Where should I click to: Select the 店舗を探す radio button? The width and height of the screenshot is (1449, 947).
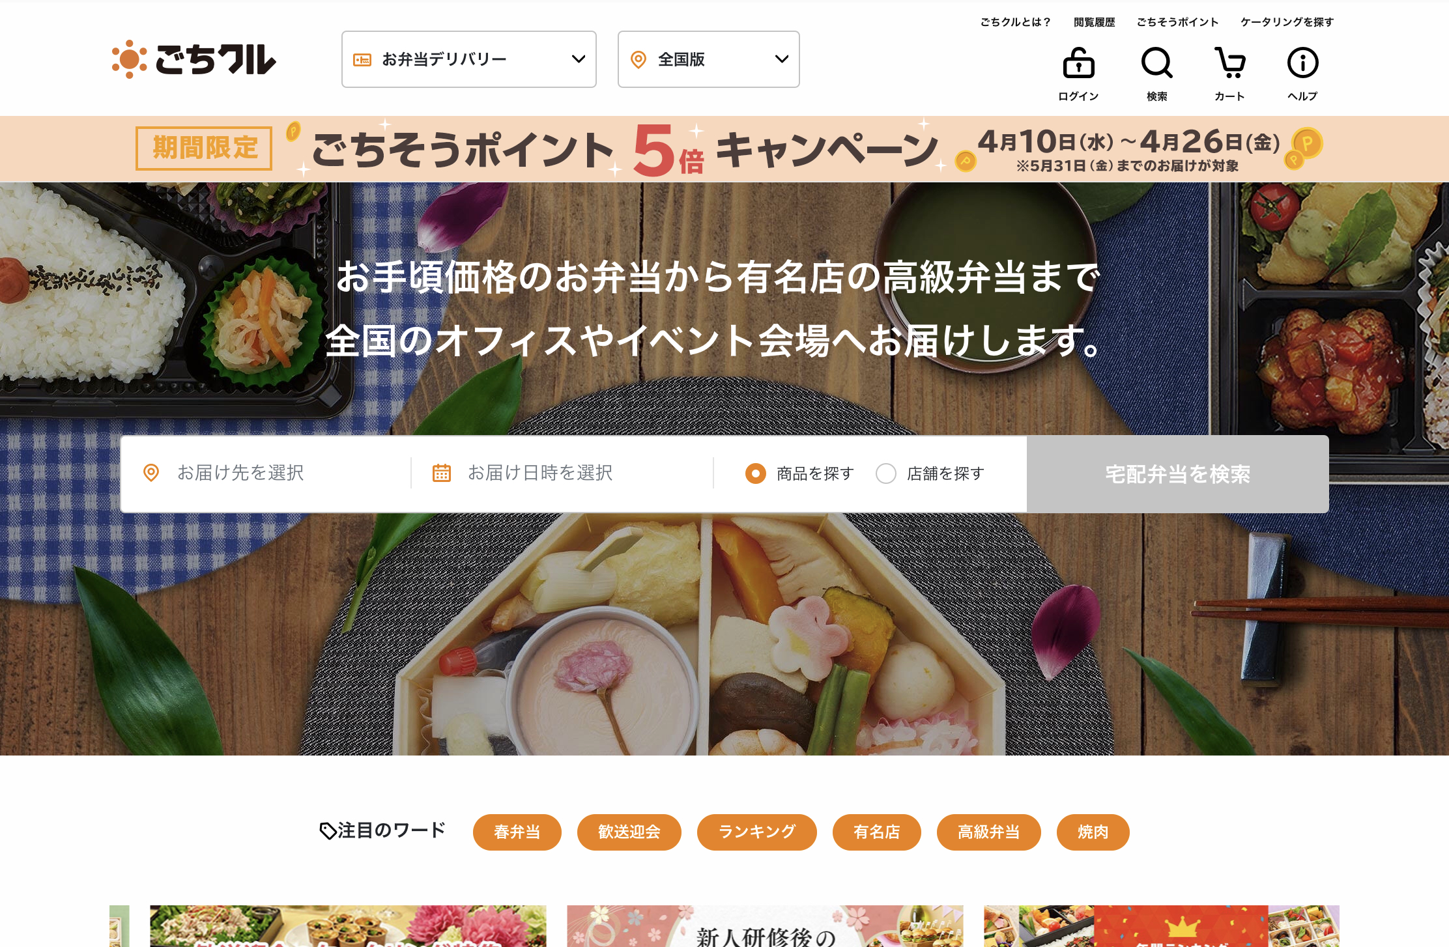coord(886,473)
